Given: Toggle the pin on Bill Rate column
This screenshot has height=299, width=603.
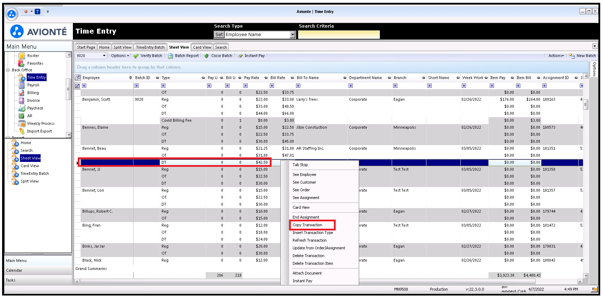Looking at the screenshot, I should click(292, 78).
